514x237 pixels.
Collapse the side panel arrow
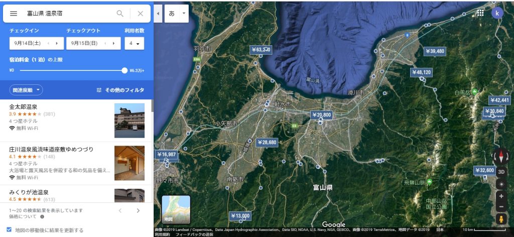(x=158, y=14)
